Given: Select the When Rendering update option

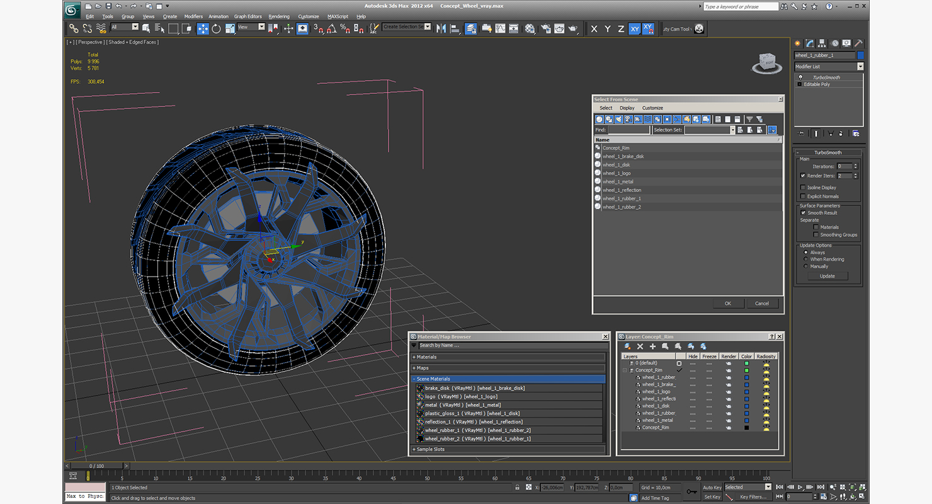Looking at the screenshot, I should 806,259.
